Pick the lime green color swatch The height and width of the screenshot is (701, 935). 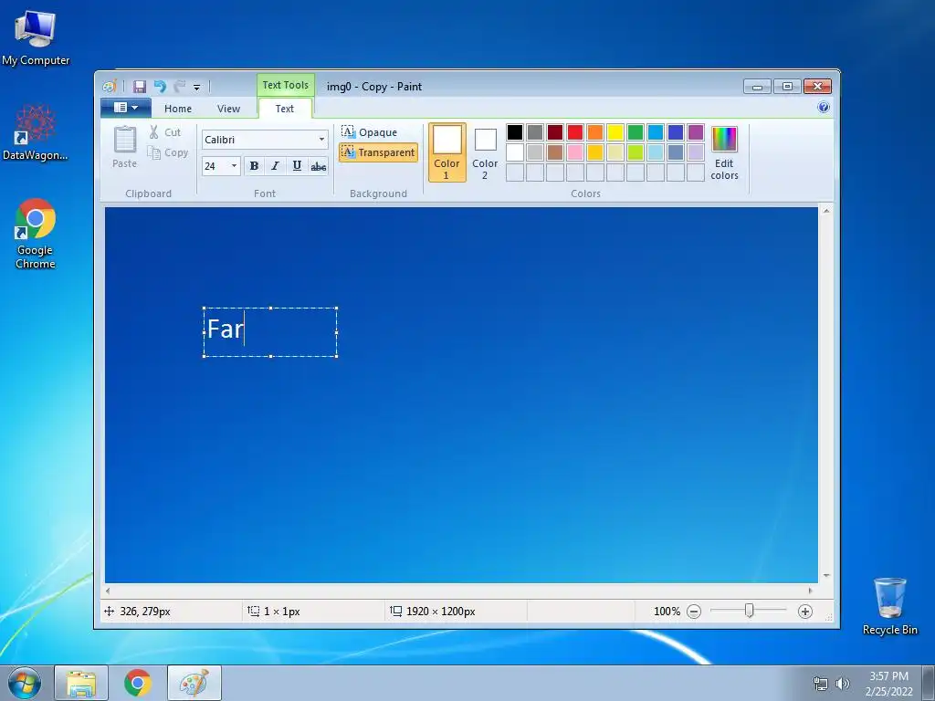pyautogui.click(x=636, y=152)
